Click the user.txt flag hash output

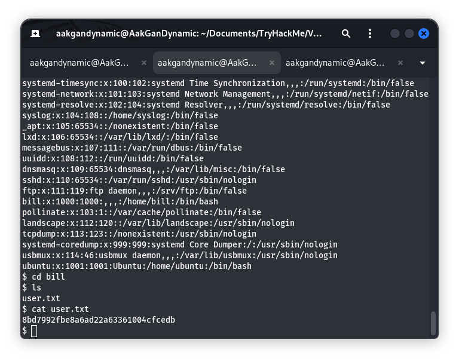(99, 320)
